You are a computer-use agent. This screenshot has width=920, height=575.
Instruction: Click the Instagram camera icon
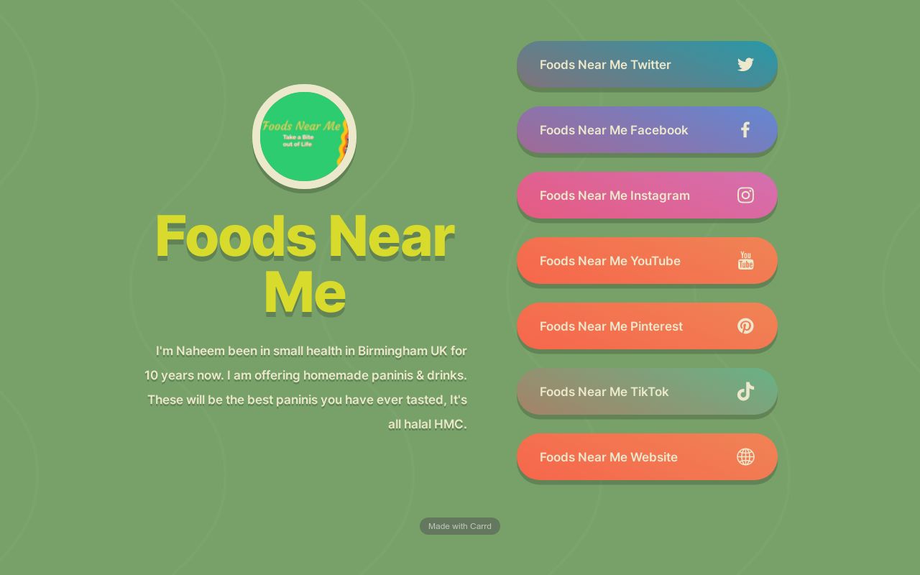[x=745, y=195]
